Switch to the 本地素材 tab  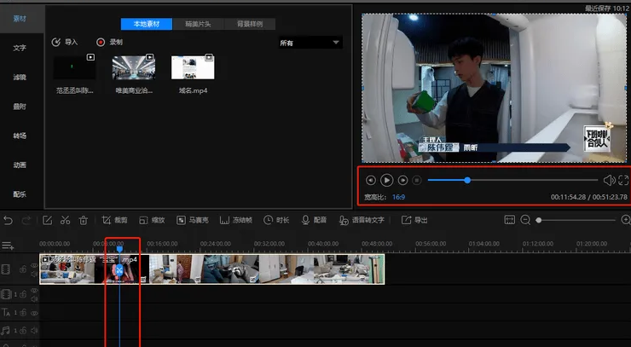tap(147, 24)
